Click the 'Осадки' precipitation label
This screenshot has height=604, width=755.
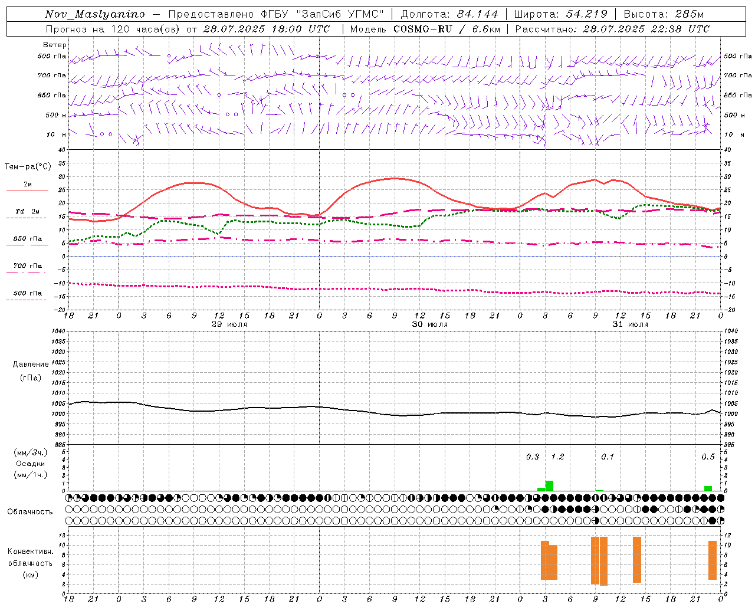click(31, 464)
